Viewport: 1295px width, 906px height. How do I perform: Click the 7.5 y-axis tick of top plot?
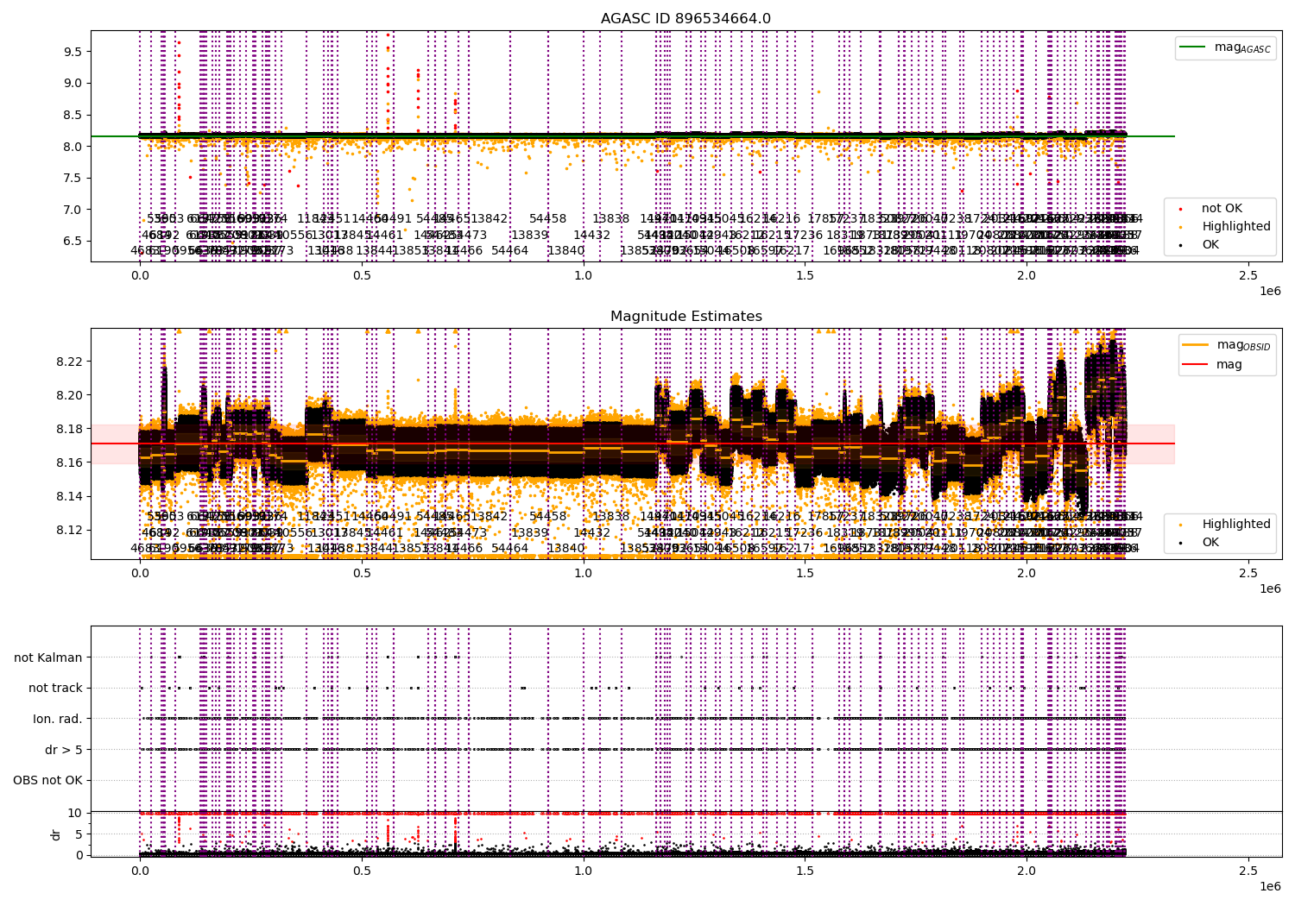coord(73,178)
